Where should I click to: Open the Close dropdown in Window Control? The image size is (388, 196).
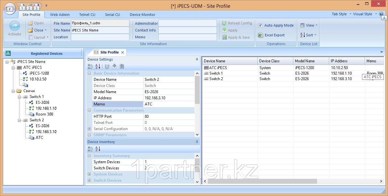(x=37, y=30)
